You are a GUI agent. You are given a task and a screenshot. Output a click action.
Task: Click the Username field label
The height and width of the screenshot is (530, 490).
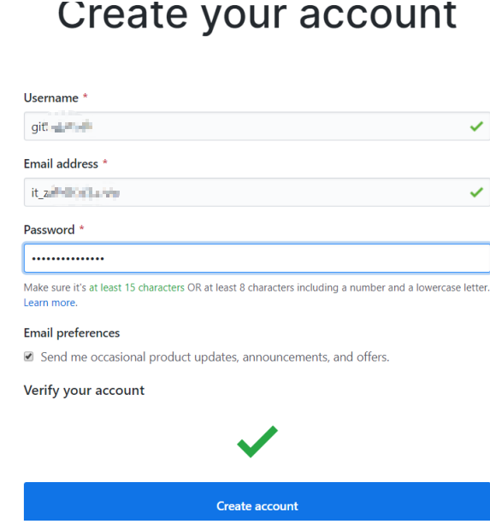(51, 98)
